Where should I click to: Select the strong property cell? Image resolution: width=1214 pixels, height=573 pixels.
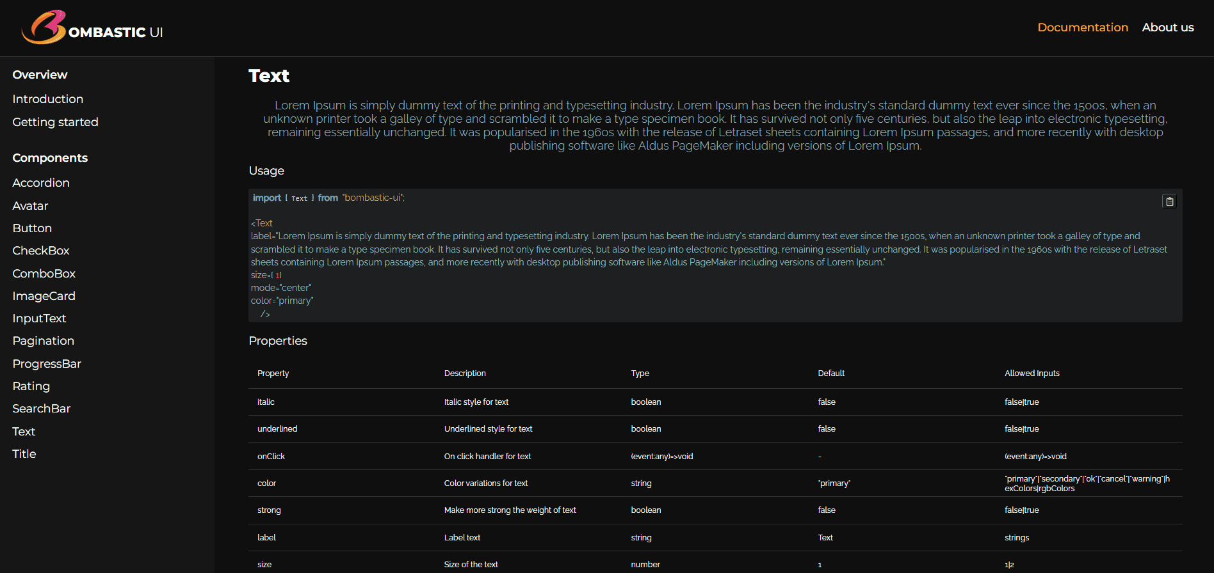pos(269,510)
